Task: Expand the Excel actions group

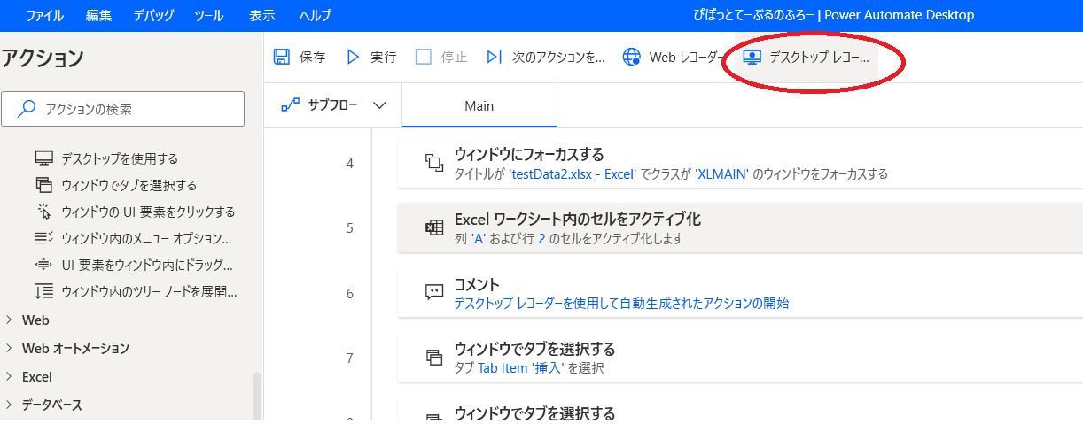Action: click(x=11, y=377)
